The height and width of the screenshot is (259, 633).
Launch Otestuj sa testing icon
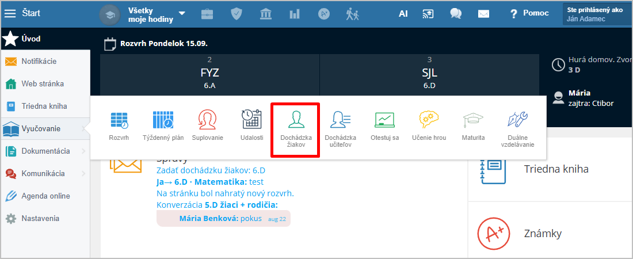click(384, 120)
